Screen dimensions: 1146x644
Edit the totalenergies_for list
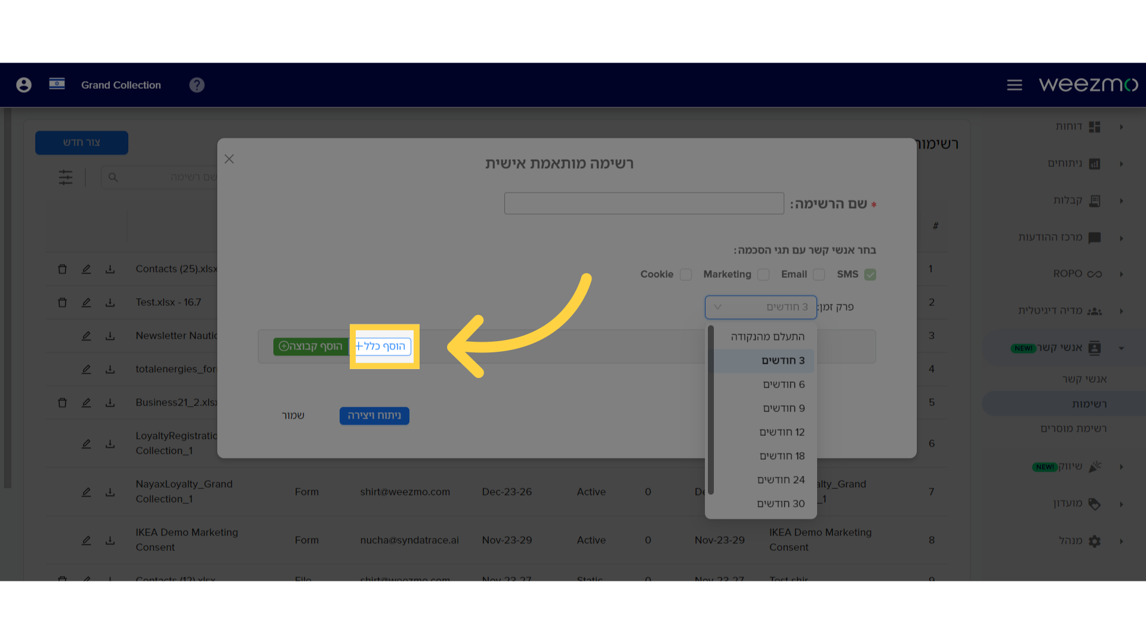[86, 369]
